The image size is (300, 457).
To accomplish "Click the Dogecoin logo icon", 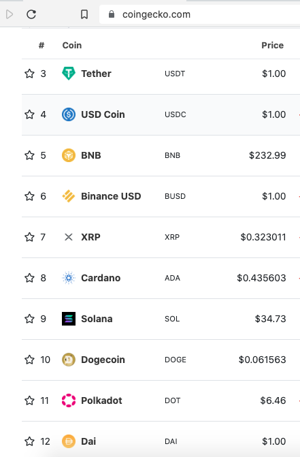I will pyautogui.click(x=69, y=360).
